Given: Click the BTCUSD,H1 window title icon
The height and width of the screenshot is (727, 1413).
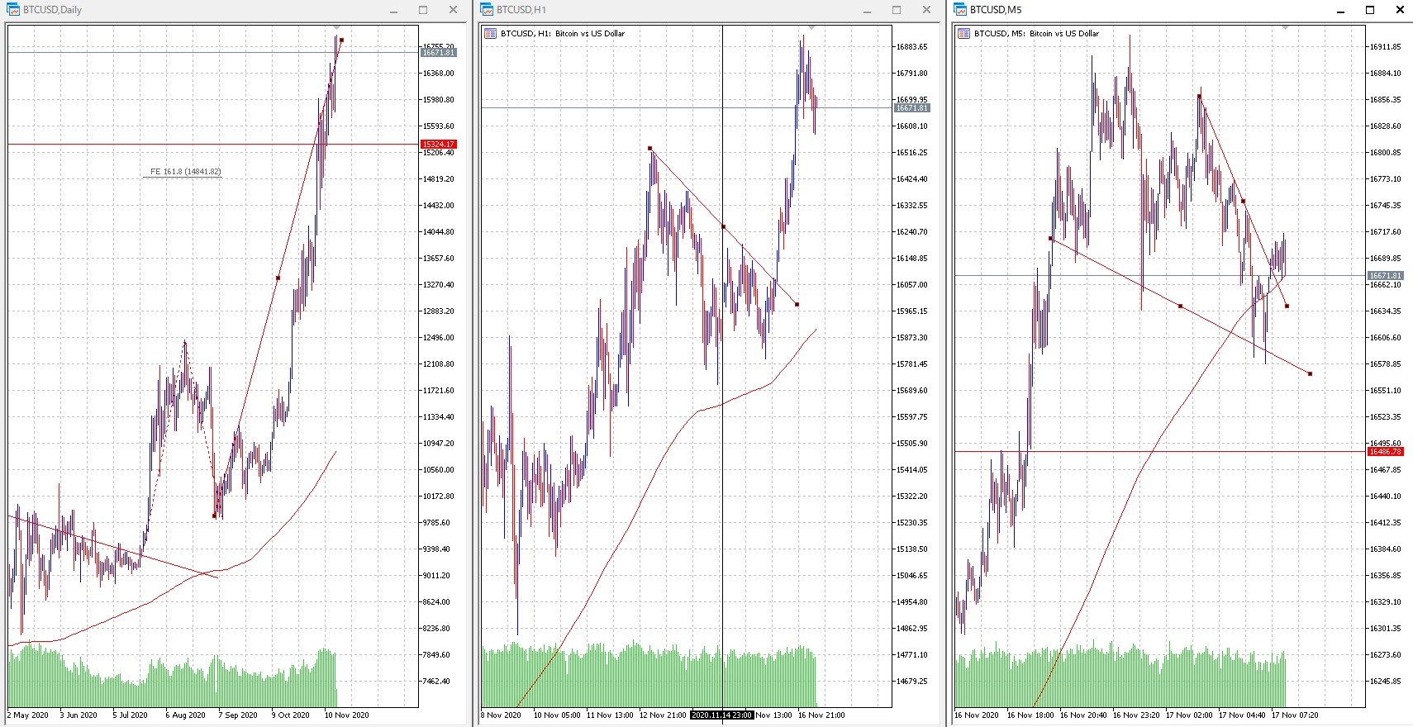Looking at the screenshot, I should 487,10.
